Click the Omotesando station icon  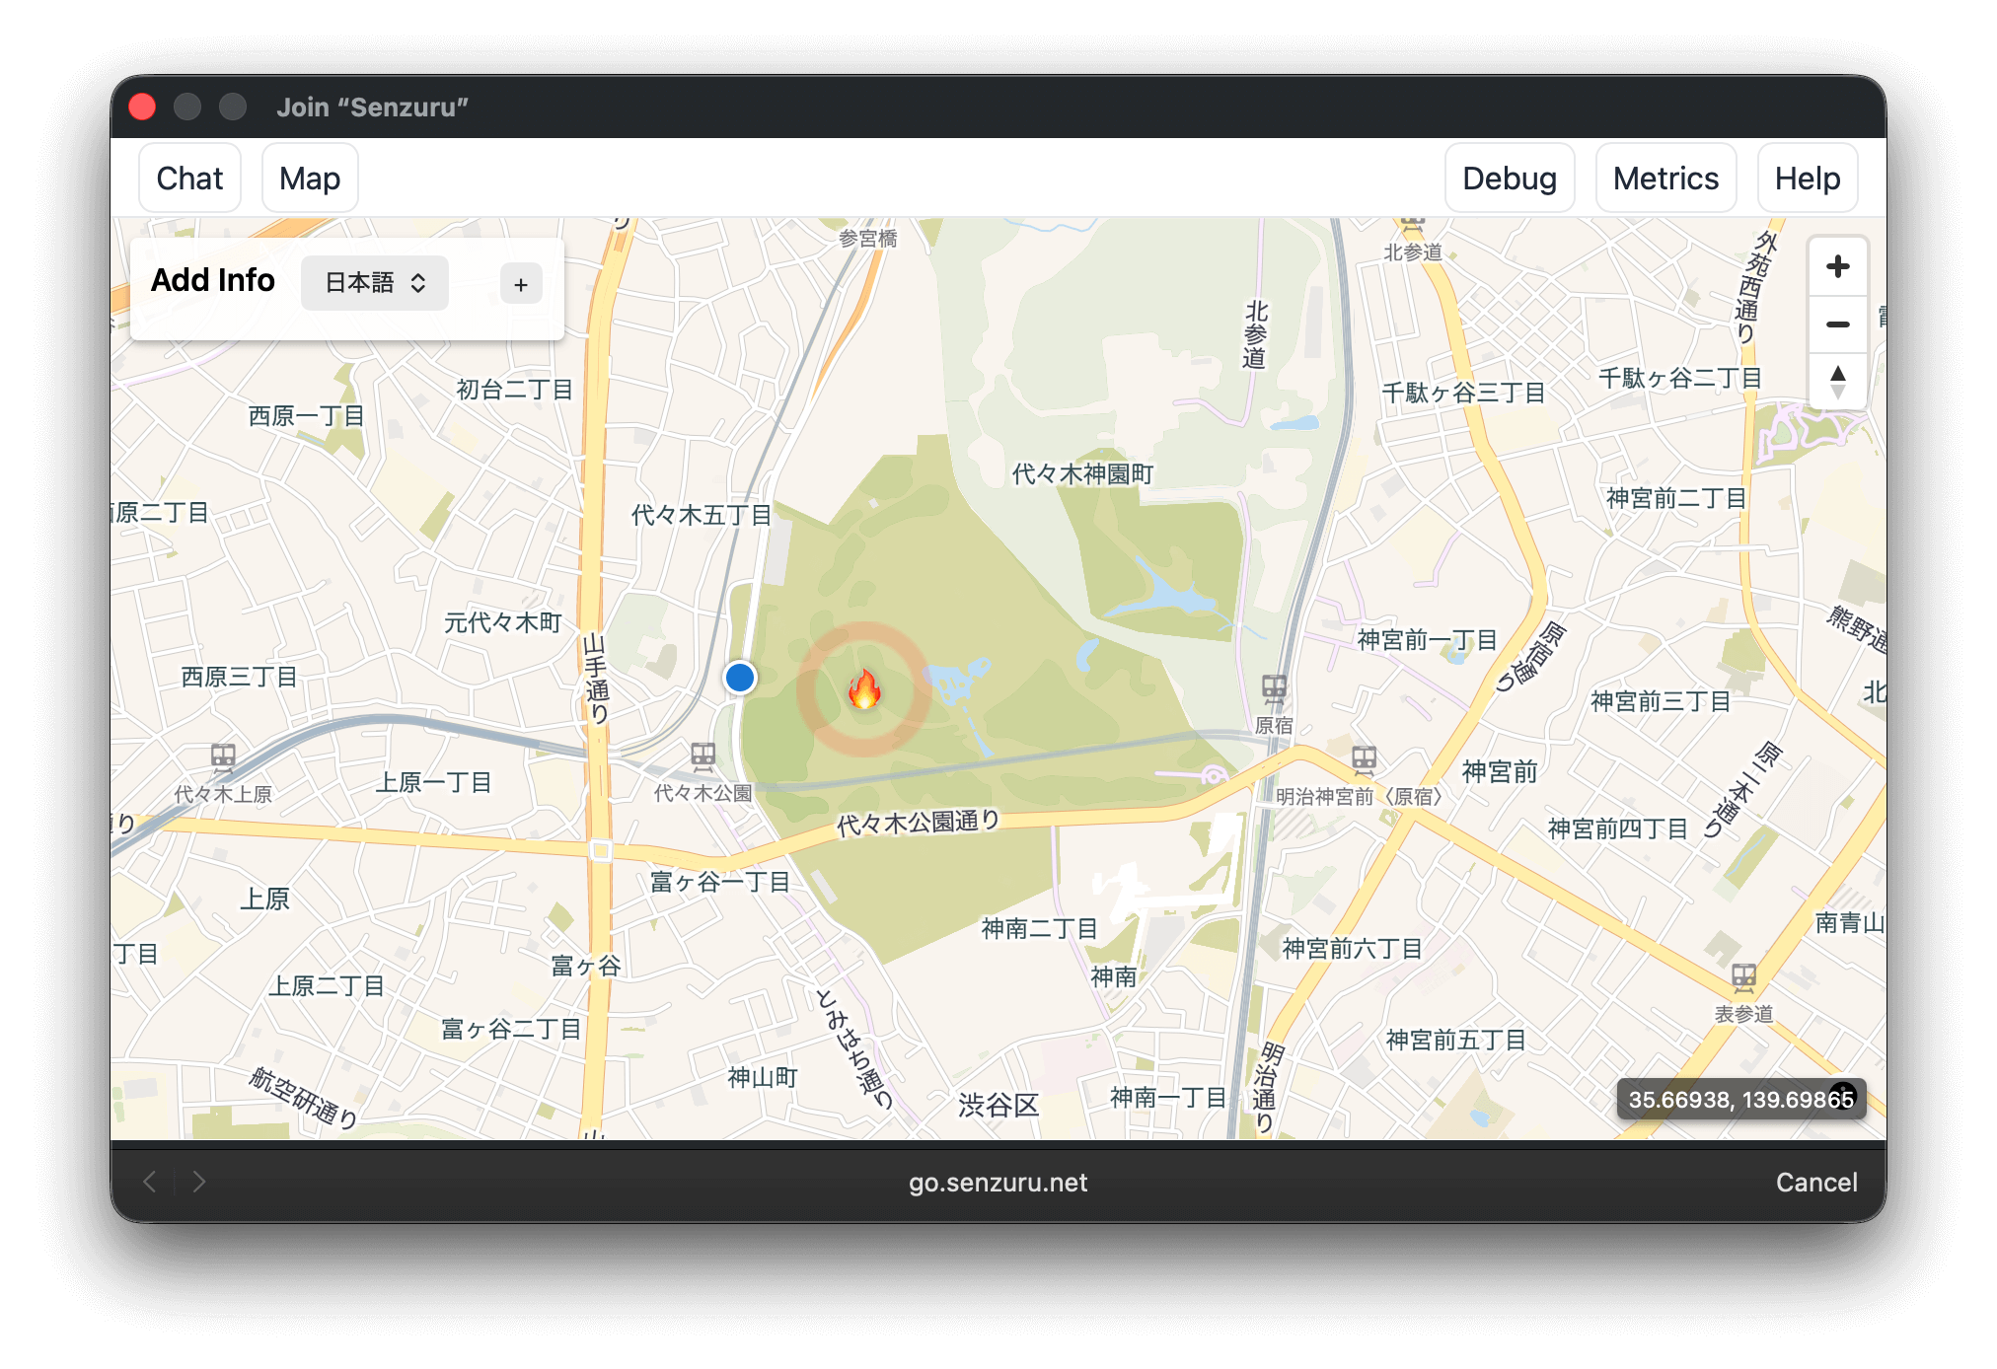tap(1743, 977)
